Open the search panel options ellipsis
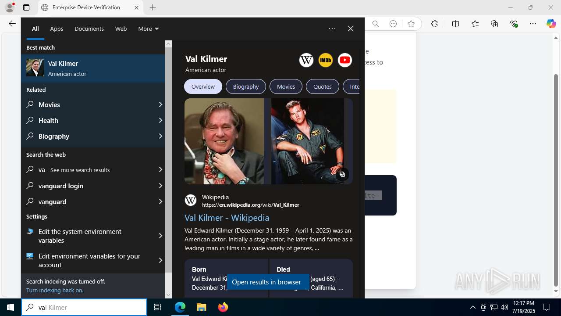This screenshot has height=316, width=561. 332,29
